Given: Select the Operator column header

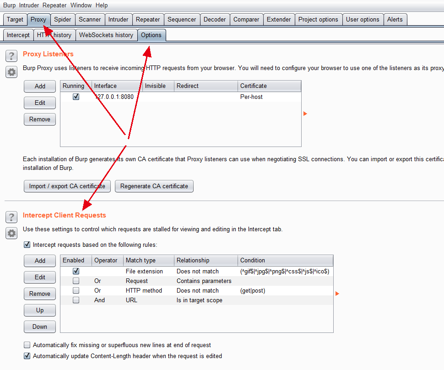Looking at the screenshot, I should (x=108, y=261).
